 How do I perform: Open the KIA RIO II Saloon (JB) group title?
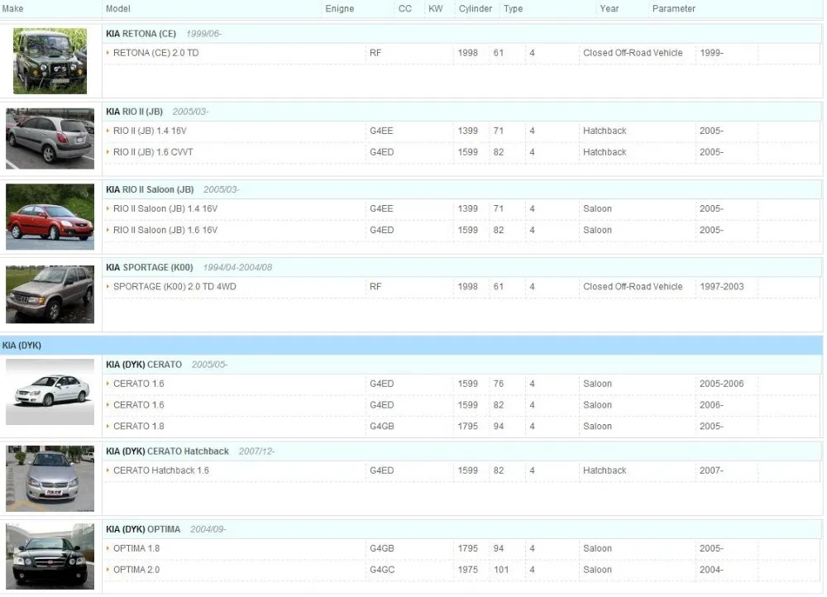150,189
